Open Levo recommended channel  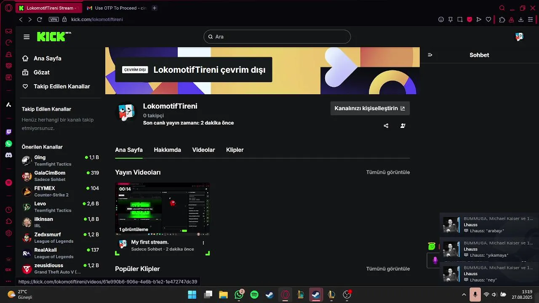click(60, 207)
